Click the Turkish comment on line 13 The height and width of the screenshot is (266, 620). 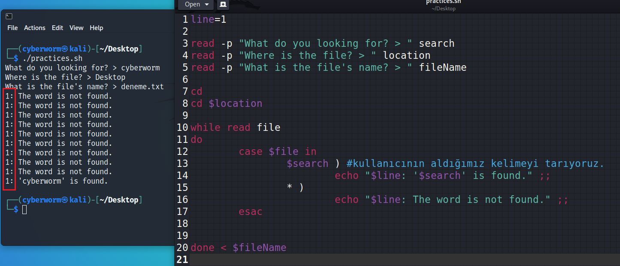click(x=475, y=163)
